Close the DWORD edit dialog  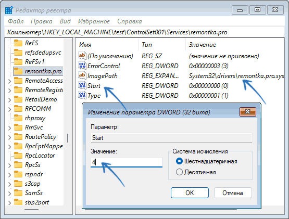tap(248, 112)
